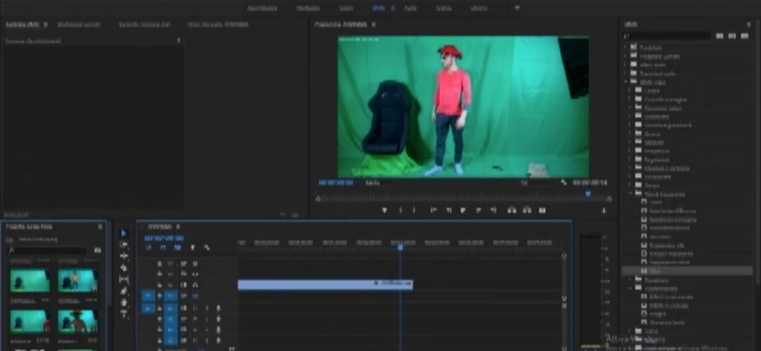
Task: Open timeline display settings wrench
Action: point(207,247)
